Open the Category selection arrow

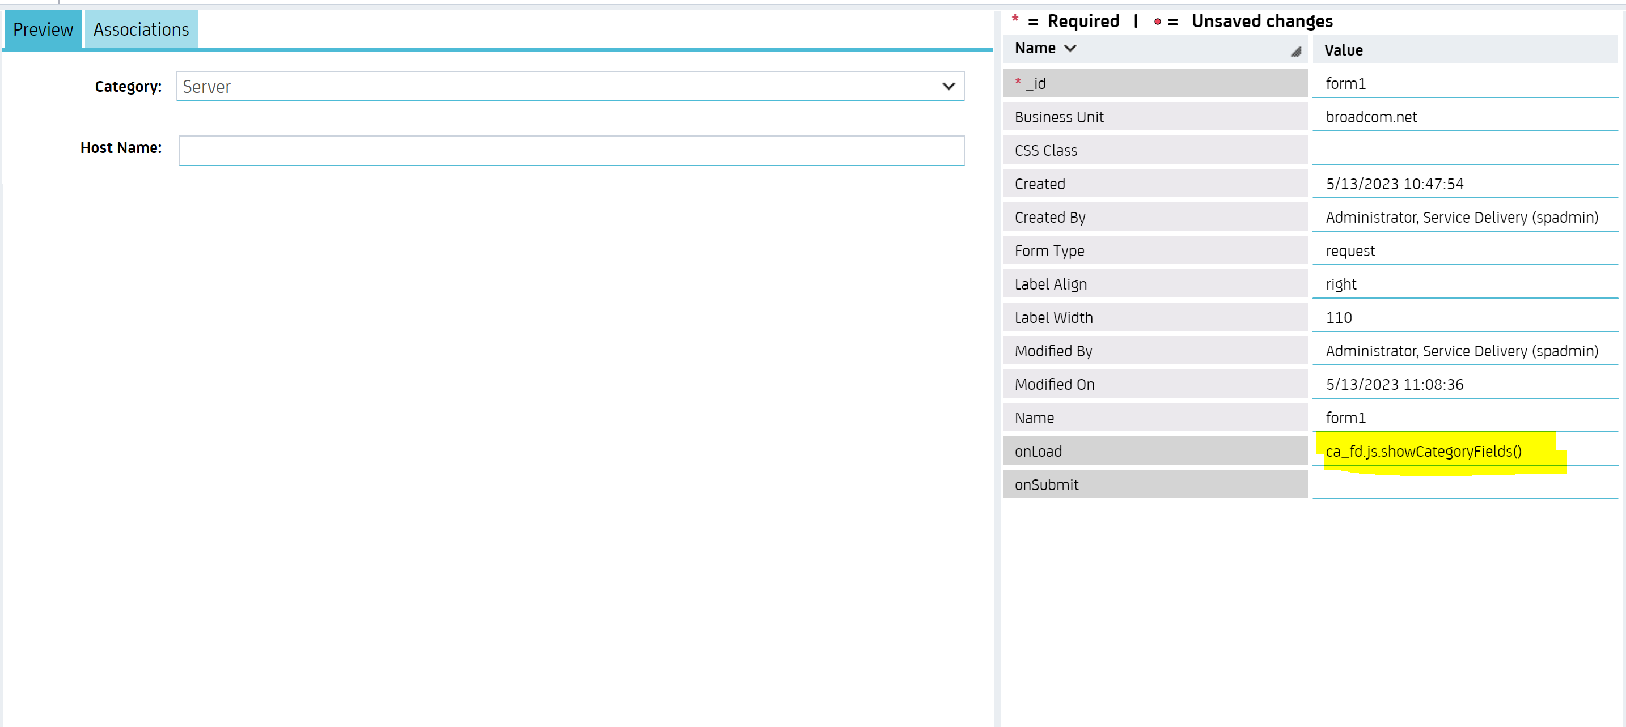949,86
